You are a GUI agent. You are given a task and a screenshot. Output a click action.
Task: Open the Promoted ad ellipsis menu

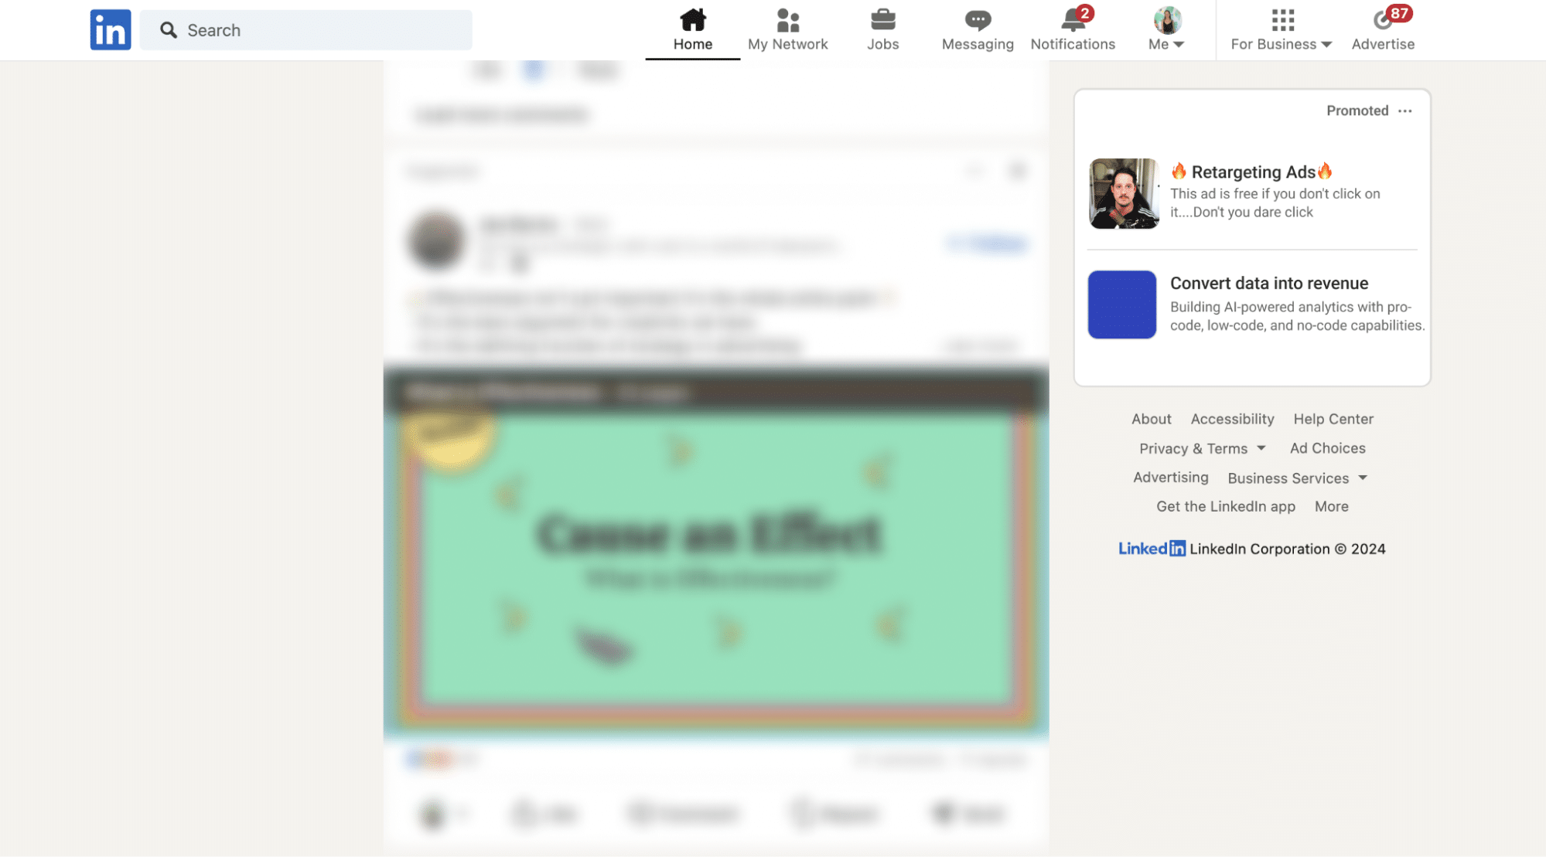[x=1405, y=111]
